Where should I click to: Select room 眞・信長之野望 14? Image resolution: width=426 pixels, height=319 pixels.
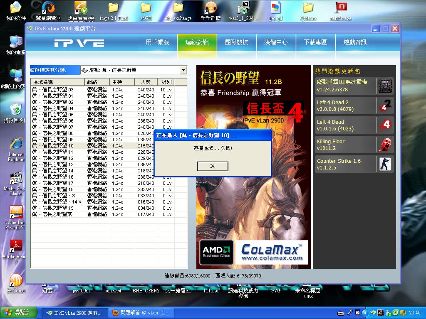pyautogui.click(x=93, y=171)
